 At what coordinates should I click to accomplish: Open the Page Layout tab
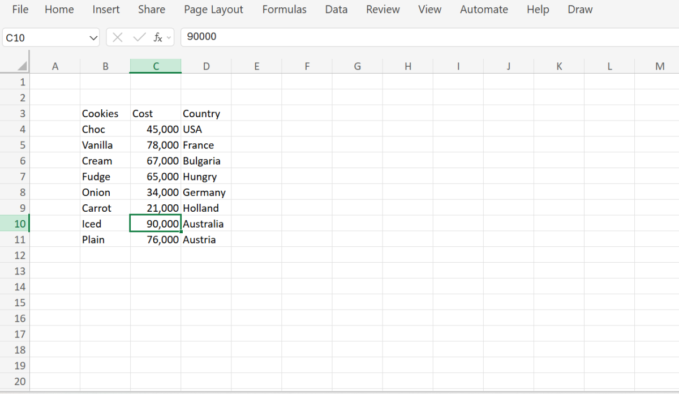point(213,9)
